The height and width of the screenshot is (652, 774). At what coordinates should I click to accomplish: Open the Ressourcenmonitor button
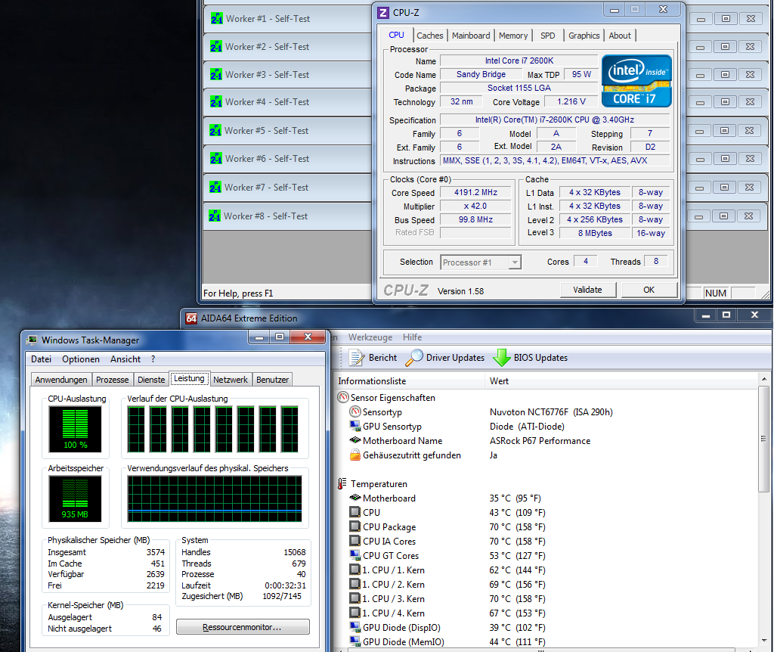tap(243, 627)
